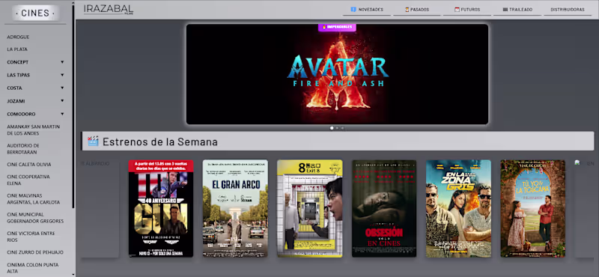The image size is (599, 277).
Task: Go to the Distribuidoras tab
Action: click(x=568, y=10)
